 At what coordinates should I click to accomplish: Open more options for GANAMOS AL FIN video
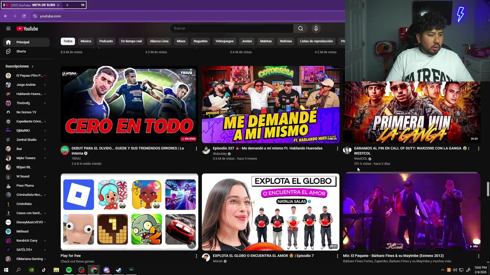pyautogui.click(x=479, y=149)
